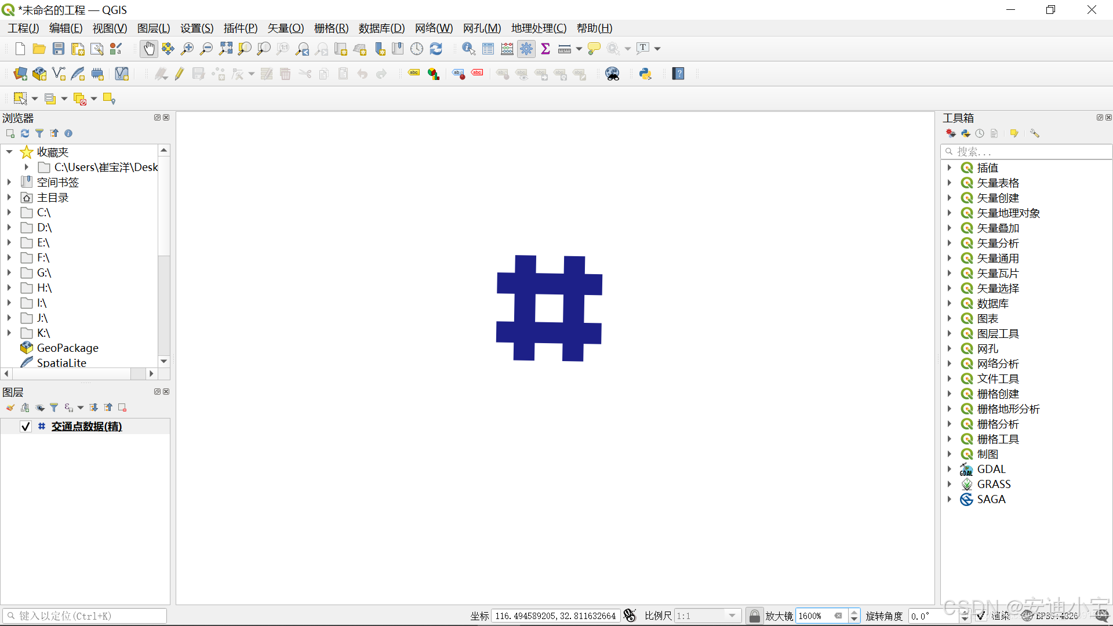Open the 比例尺 scale dropdown
The width and height of the screenshot is (1113, 626).
(x=732, y=616)
